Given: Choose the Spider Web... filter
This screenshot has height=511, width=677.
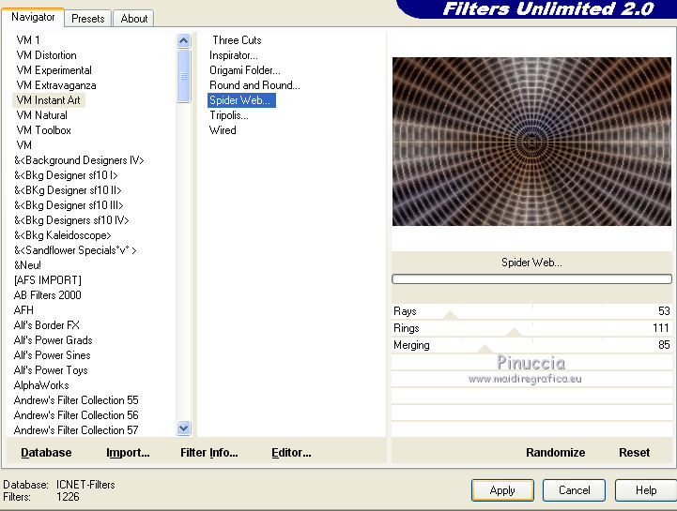Looking at the screenshot, I should point(241,100).
